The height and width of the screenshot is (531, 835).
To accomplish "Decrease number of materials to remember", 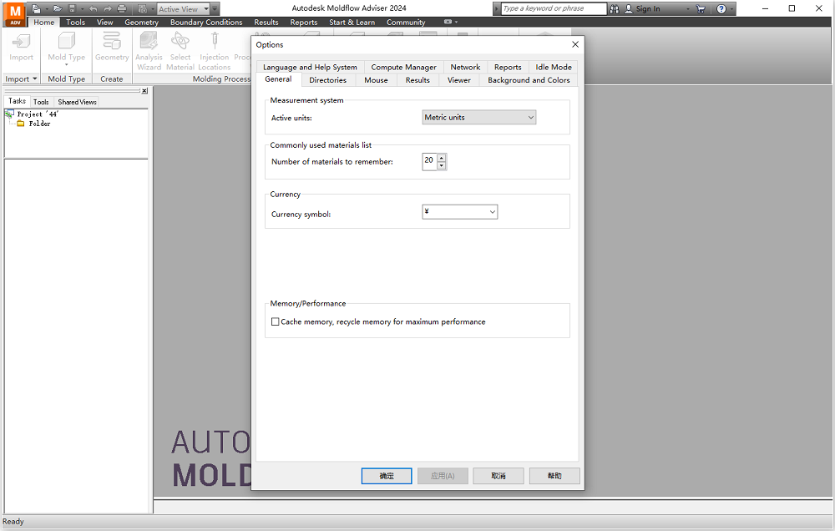I will (442, 165).
